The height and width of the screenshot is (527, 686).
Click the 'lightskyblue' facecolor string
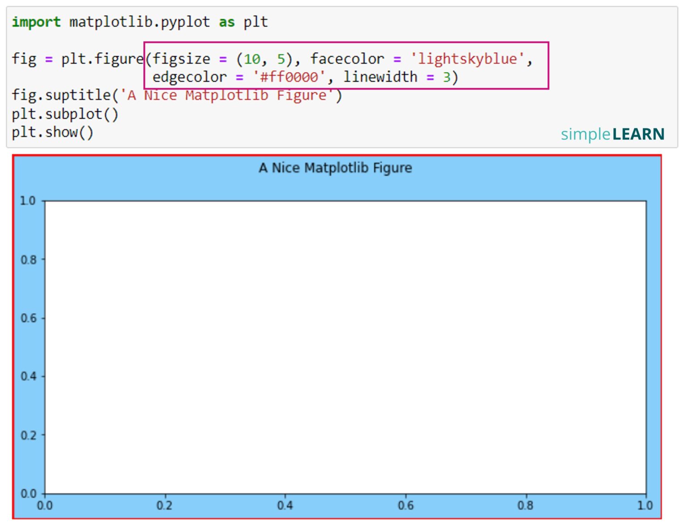click(x=467, y=58)
